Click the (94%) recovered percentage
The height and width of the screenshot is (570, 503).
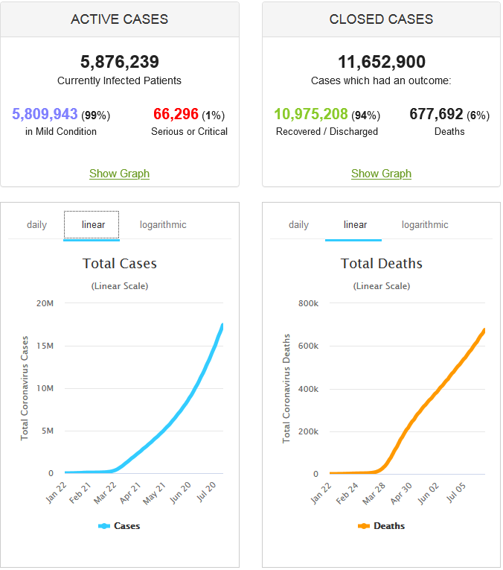coord(366,115)
